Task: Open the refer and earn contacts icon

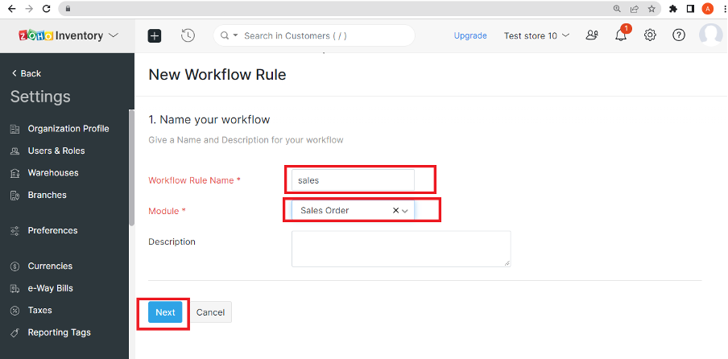Action: click(592, 35)
